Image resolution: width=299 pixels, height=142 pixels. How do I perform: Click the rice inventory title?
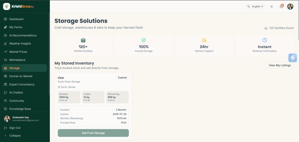(x=60, y=78)
